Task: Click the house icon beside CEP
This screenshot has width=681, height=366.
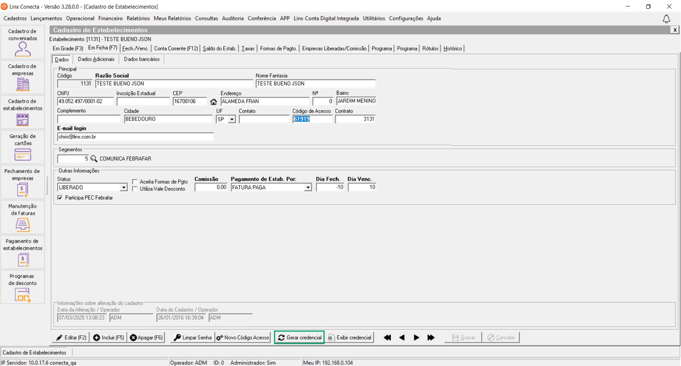Action: tap(214, 102)
